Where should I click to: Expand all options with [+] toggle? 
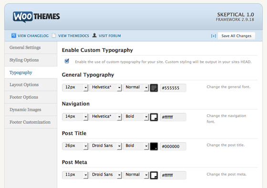click(x=214, y=36)
